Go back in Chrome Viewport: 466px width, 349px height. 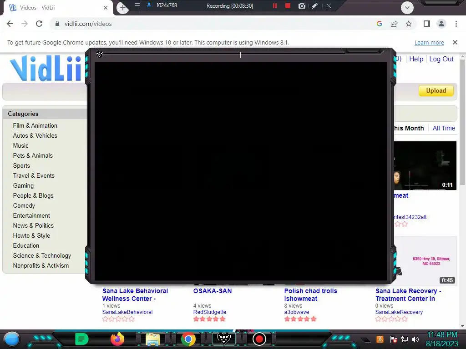[x=10, y=24]
